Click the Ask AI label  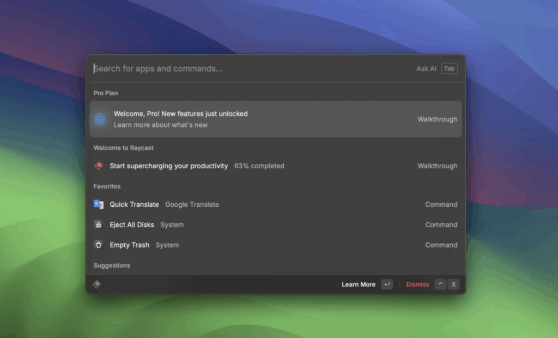pos(426,69)
